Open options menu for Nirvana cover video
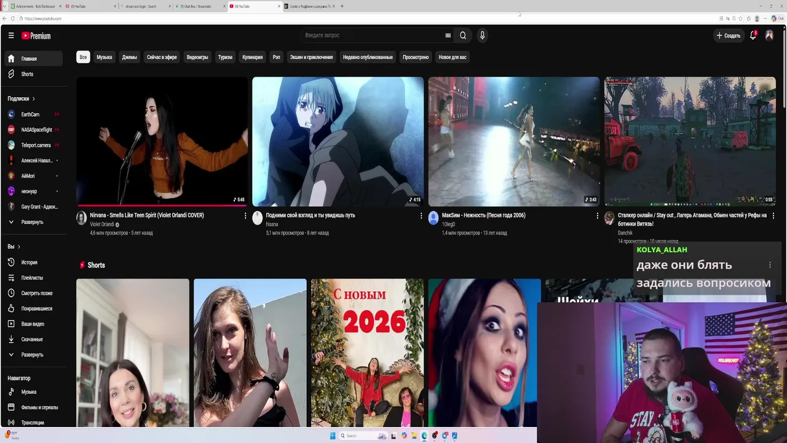The width and height of the screenshot is (787, 443). point(245,216)
